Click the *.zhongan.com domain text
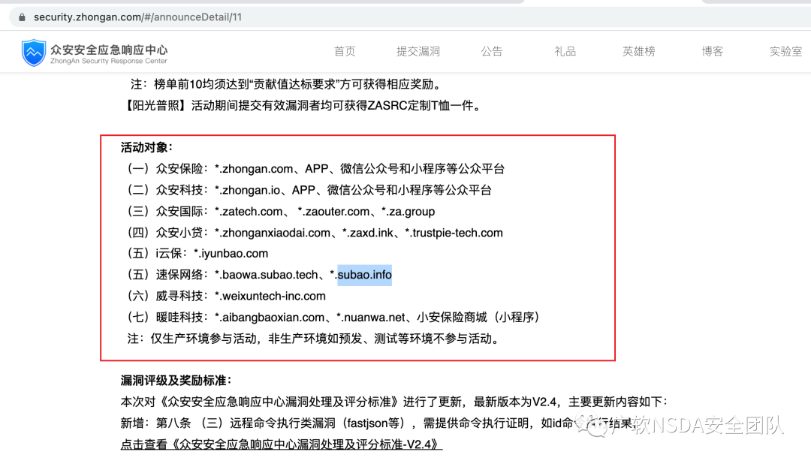 [x=254, y=169]
